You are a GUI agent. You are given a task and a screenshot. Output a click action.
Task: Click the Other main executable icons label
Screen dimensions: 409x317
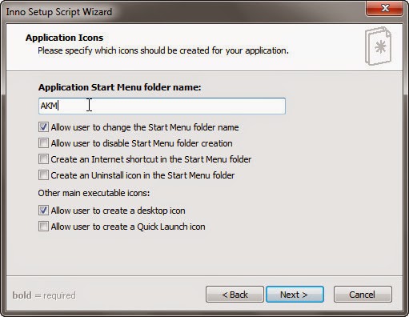pos(94,193)
